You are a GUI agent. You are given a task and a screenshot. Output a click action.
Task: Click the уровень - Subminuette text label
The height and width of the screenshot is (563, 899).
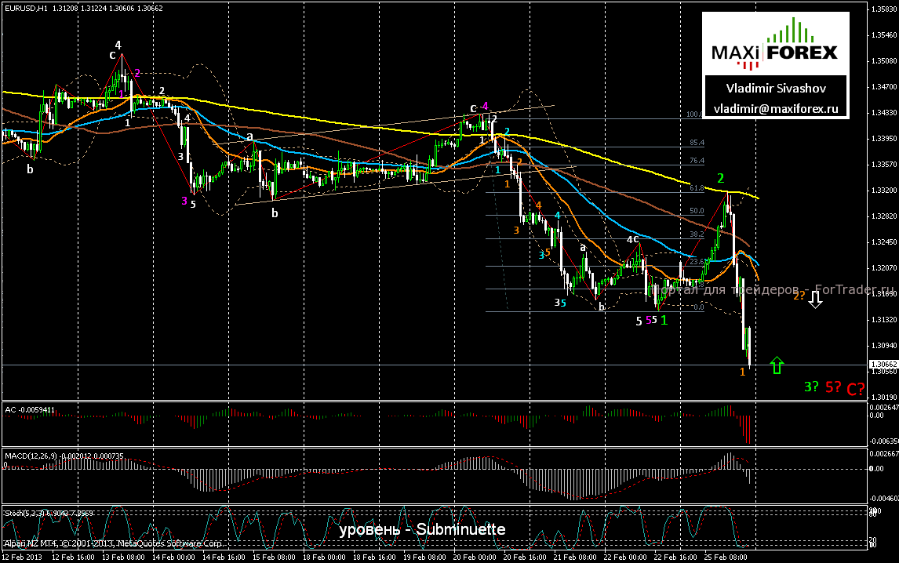[x=422, y=530]
